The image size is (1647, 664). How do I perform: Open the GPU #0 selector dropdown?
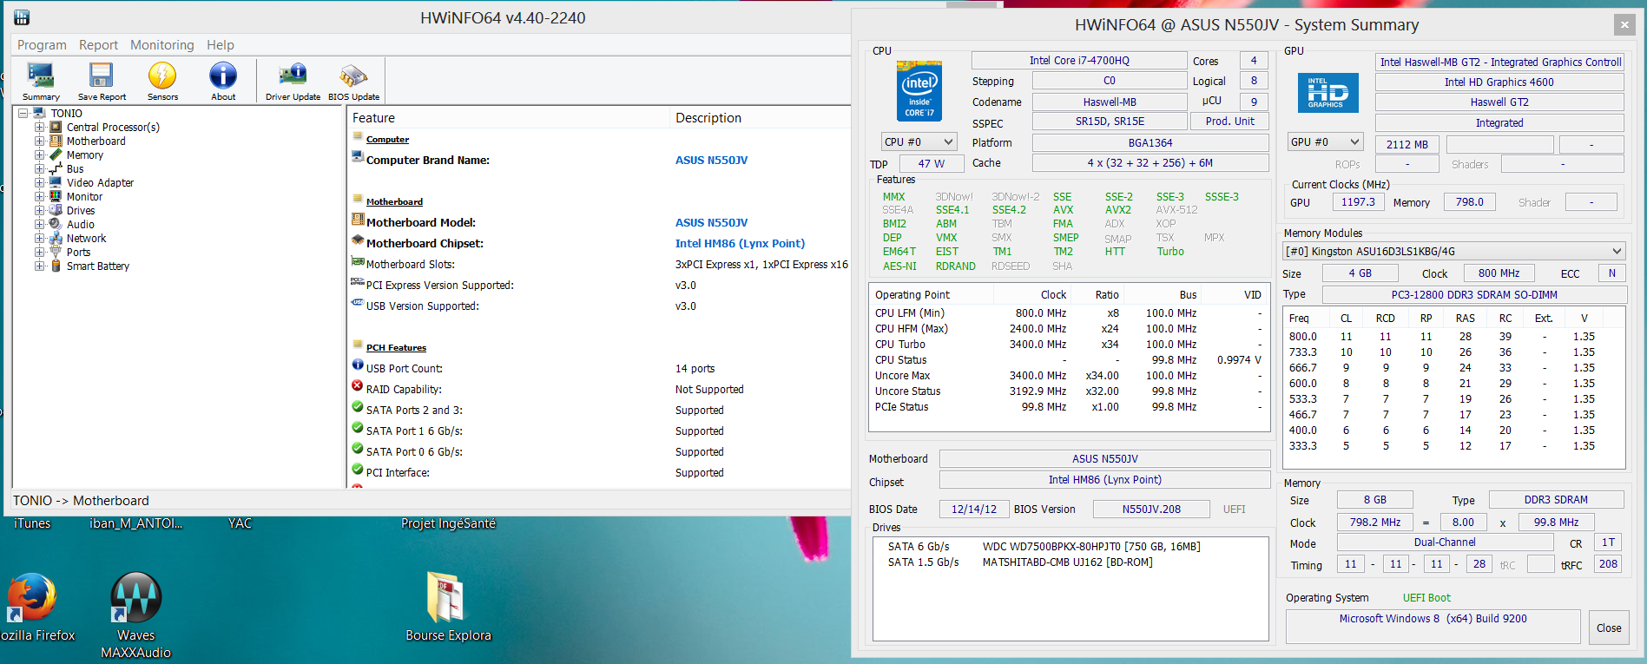click(x=1325, y=141)
